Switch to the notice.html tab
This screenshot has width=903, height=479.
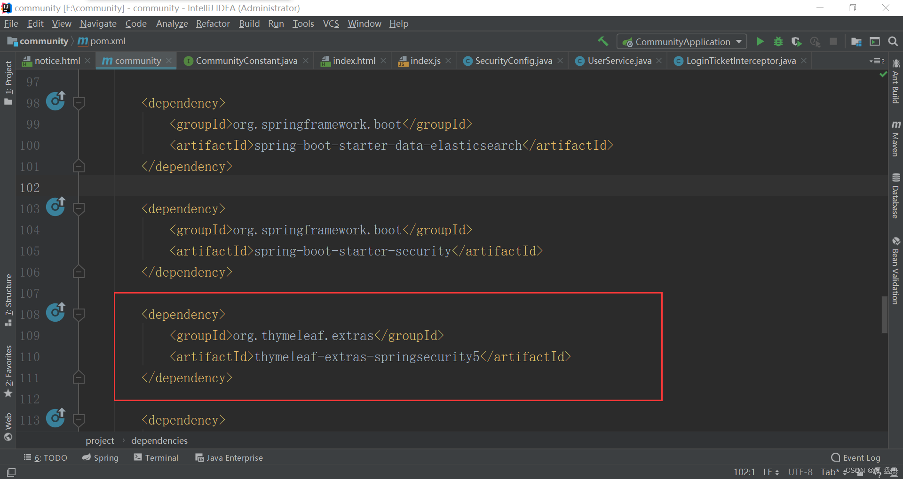click(57, 61)
